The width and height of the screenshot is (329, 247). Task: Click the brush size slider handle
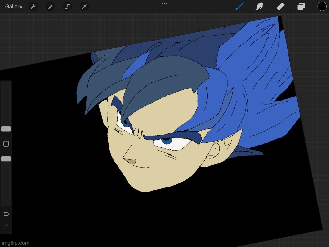(x=6, y=129)
